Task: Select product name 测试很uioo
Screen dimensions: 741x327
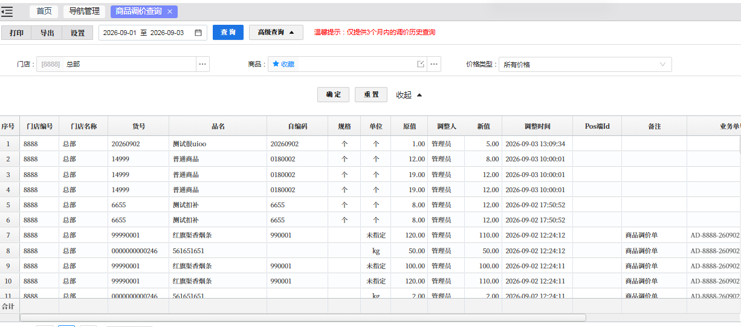Action: tap(189, 144)
